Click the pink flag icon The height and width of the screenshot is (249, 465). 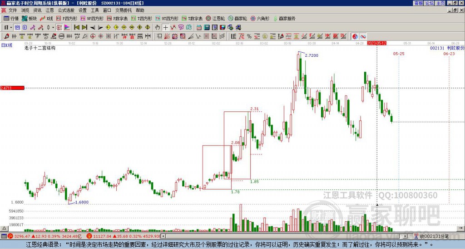click(x=67, y=28)
